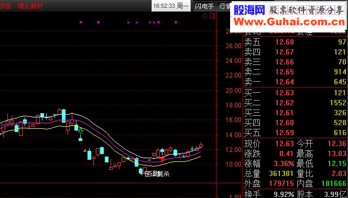Viewport: 348px width, 198px height.
Task: Select the 卖五 row label
Action: (x=252, y=42)
